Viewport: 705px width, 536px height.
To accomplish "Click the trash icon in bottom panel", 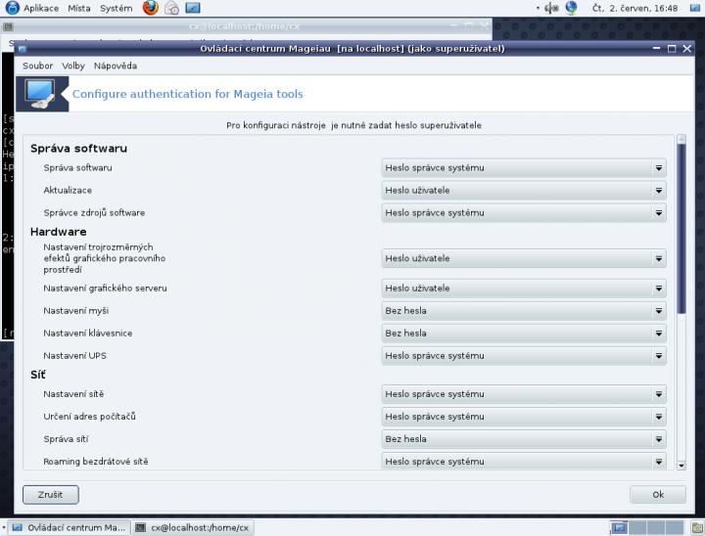I will 698,527.
